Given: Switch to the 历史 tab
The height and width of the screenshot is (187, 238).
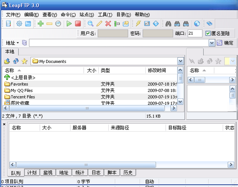Looking at the screenshot, I should [128, 172].
